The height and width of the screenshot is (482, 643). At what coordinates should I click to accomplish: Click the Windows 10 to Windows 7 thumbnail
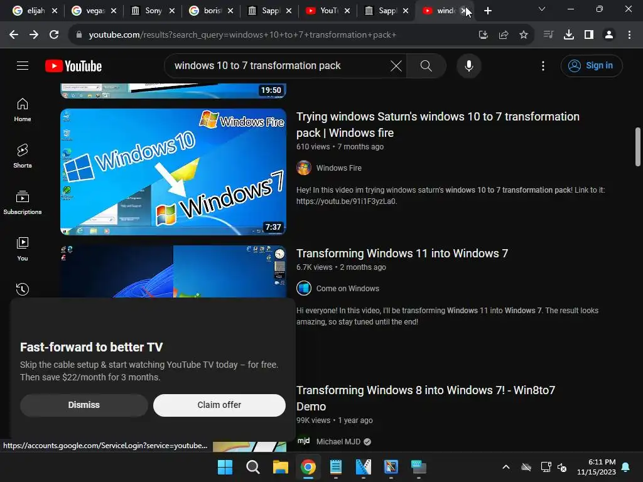coord(173,172)
